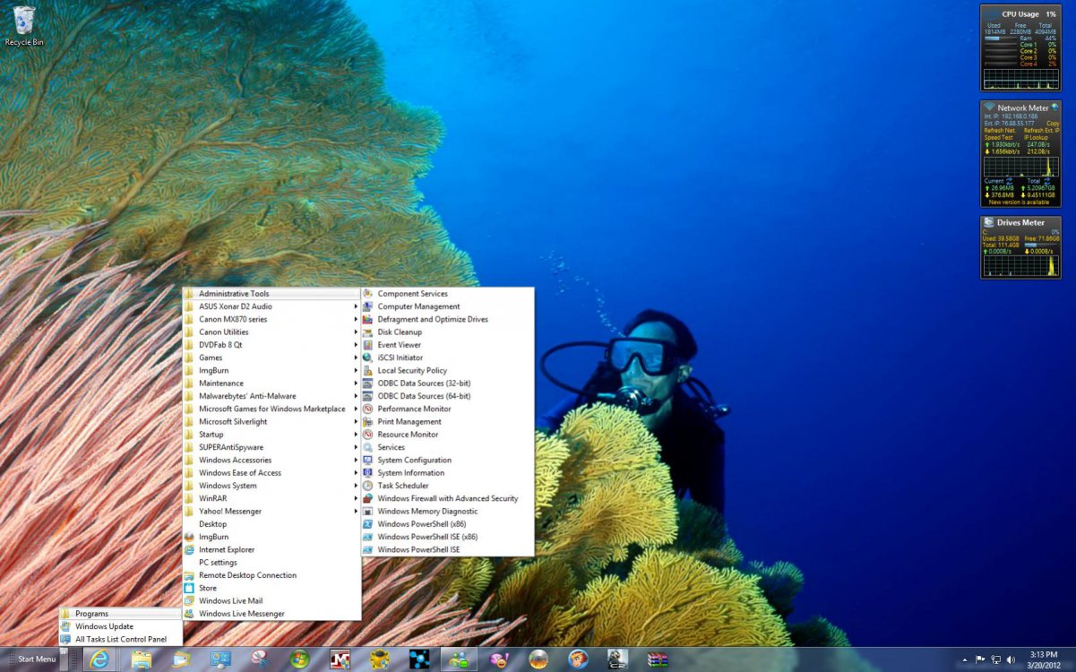This screenshot has height=672, width=1076.
Task: Open Component Services from Administrative Tools
Action: point(447,294)
